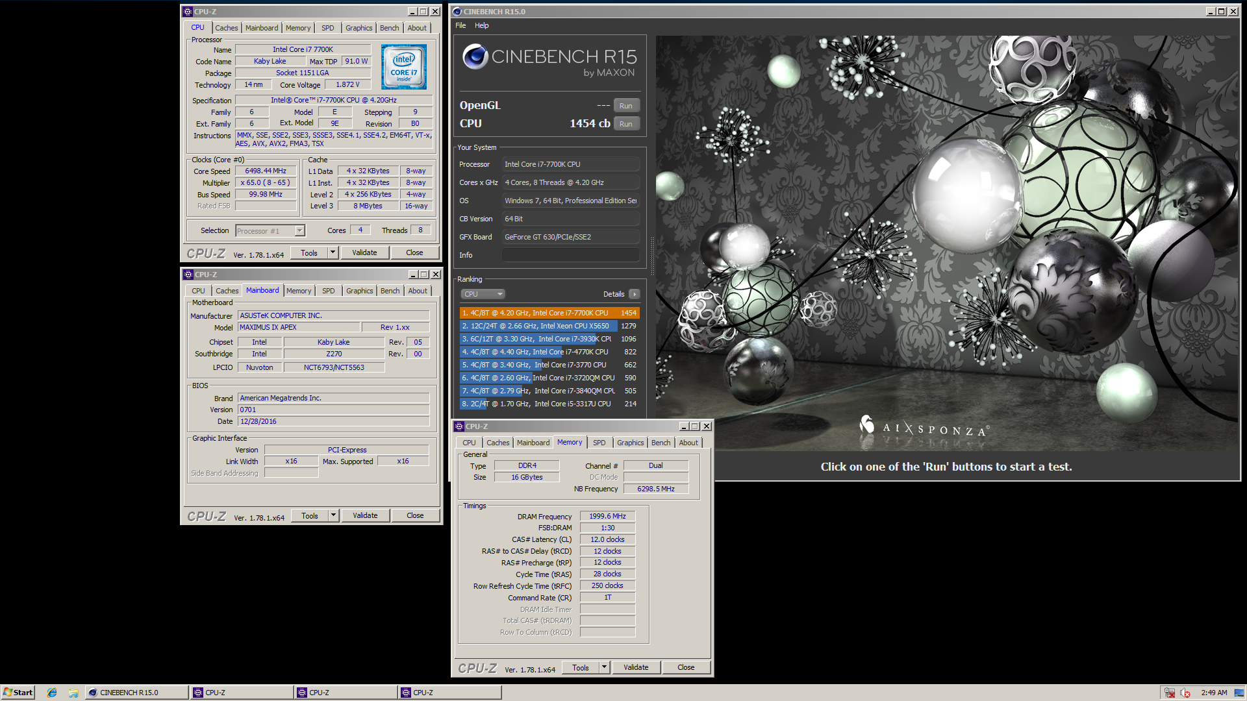The height and width of the screenshot is (701, 1247).
Task: Click the show desktop tray icon
Action: (1239, 693)
